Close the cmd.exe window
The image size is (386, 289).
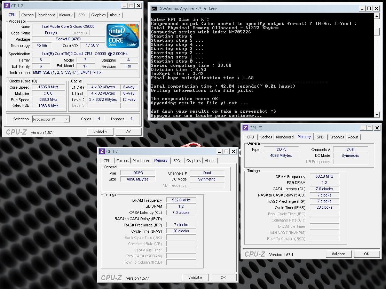pos(376,9)
